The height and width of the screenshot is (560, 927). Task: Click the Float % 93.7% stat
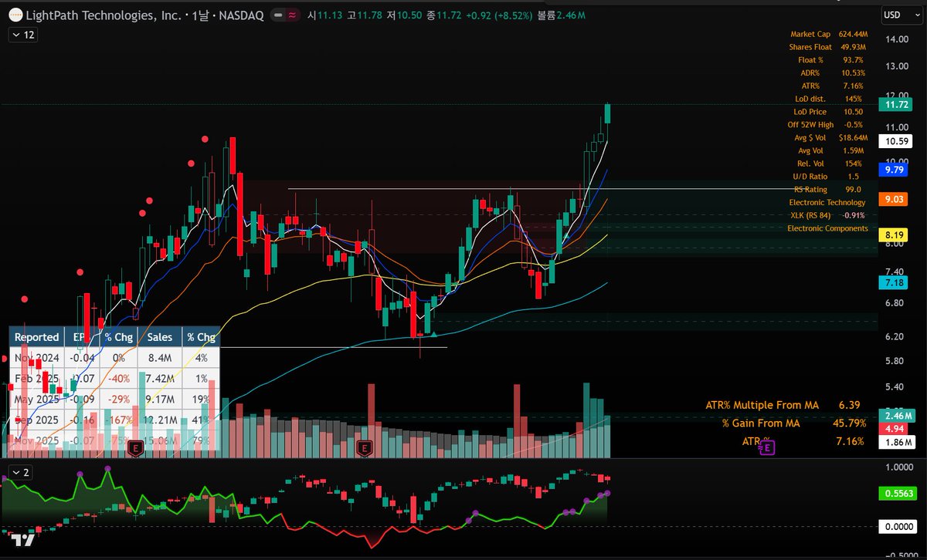point(830,60)
